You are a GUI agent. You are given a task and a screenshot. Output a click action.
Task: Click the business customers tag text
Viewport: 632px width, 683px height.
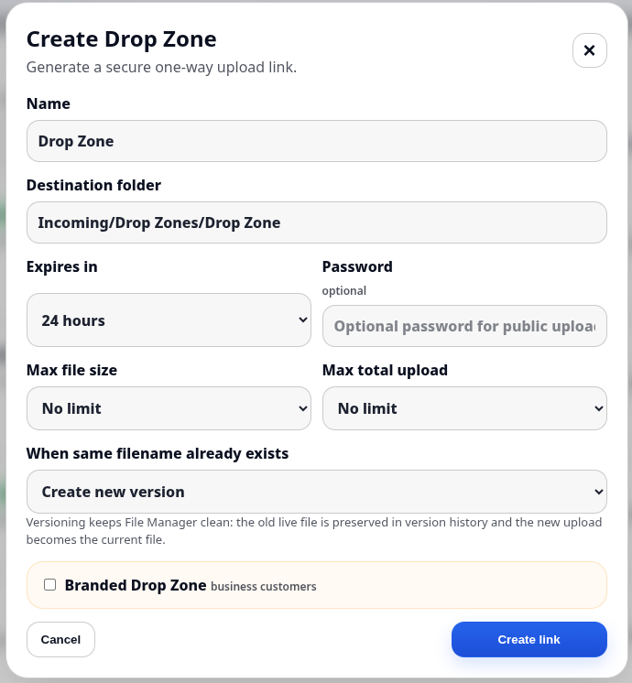point(263,586)
